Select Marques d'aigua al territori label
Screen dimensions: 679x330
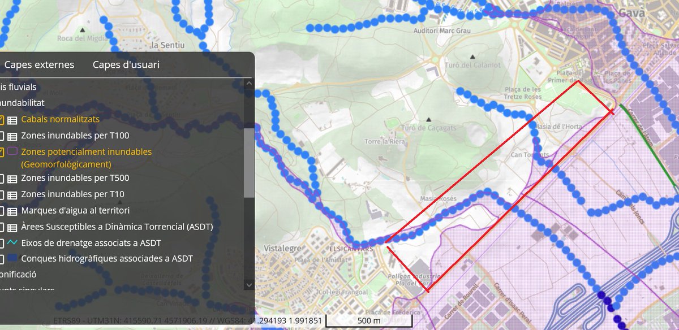(75, 210)
